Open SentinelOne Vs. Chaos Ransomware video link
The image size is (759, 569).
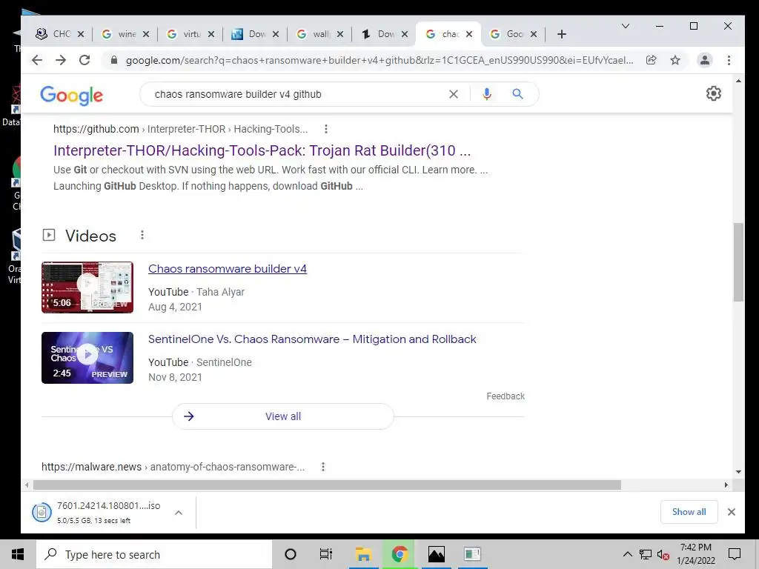(x=312, y=339)
